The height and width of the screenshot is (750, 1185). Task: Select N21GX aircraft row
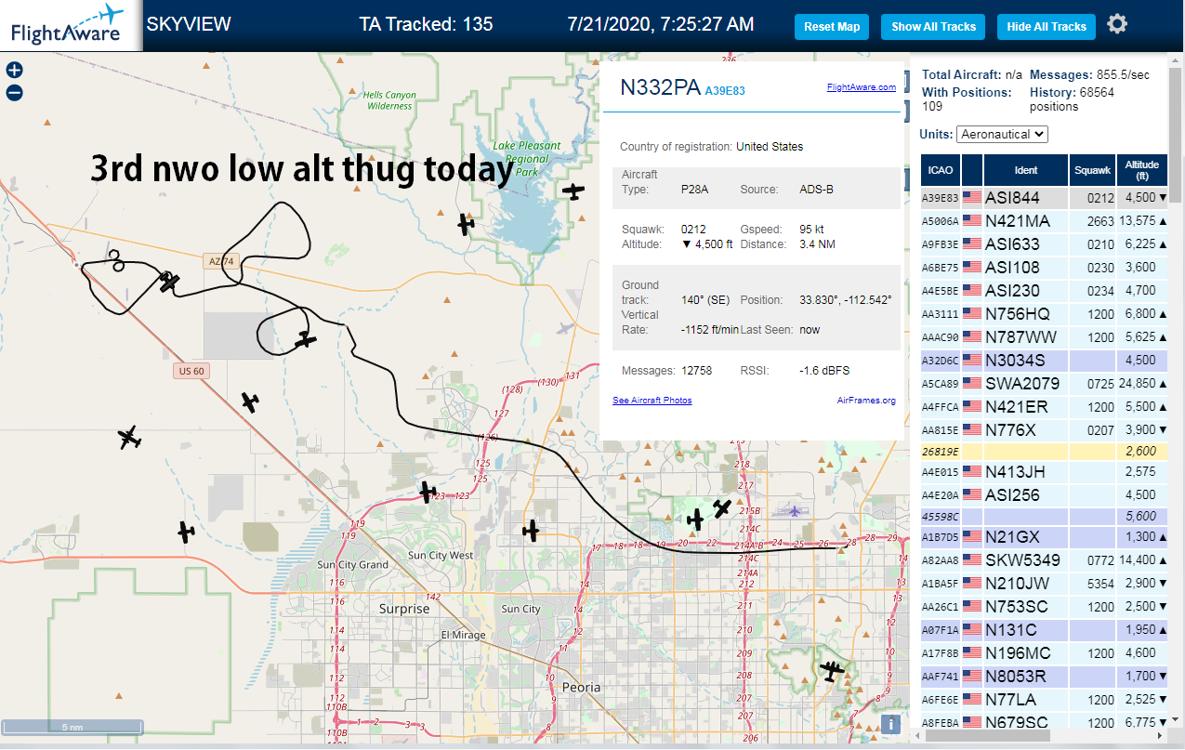click(x=1044, y=536)
